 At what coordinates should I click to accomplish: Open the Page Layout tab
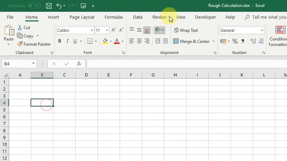82,17
